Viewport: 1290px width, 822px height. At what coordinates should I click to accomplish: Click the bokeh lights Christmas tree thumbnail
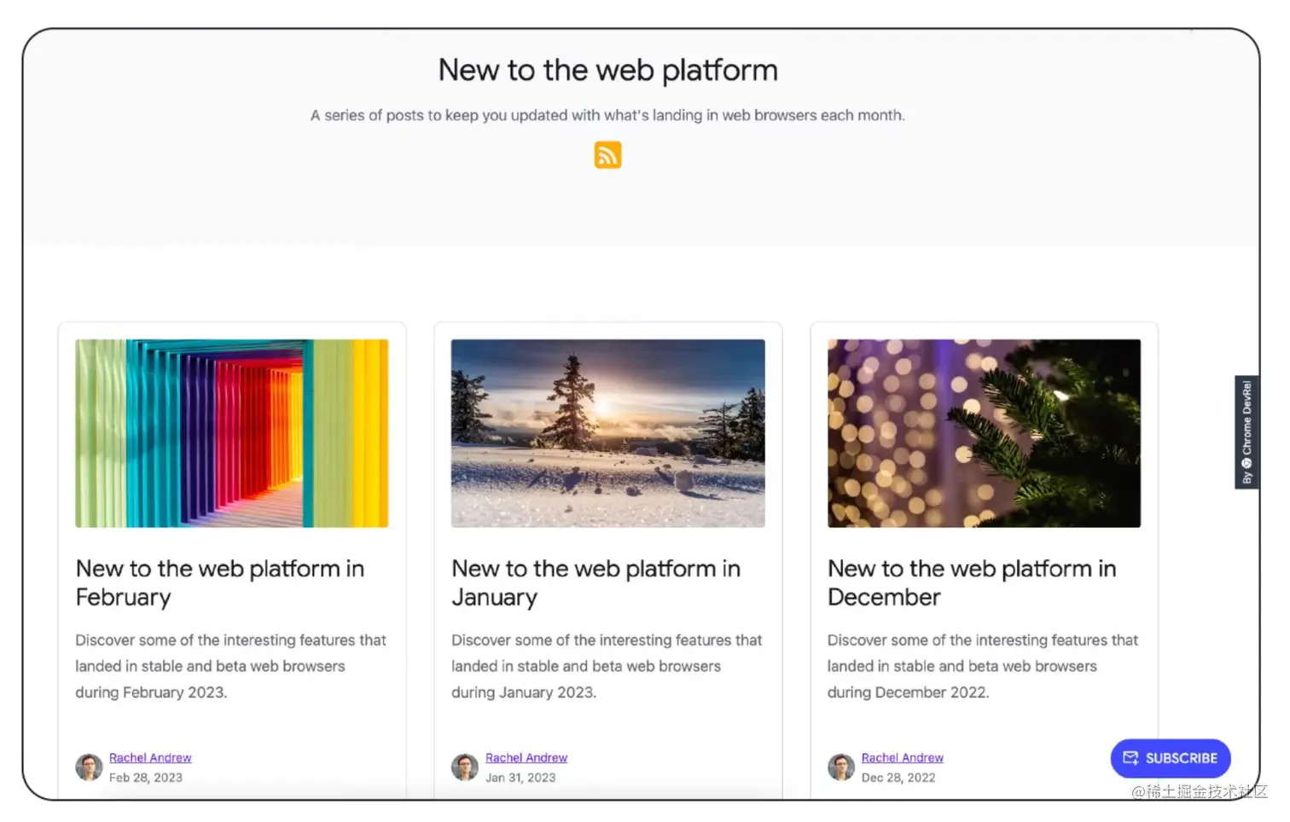pyautogui.click(x=984, y=433)
